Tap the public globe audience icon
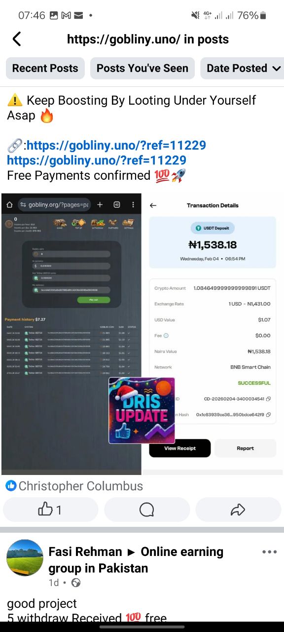 click(76, 583)
